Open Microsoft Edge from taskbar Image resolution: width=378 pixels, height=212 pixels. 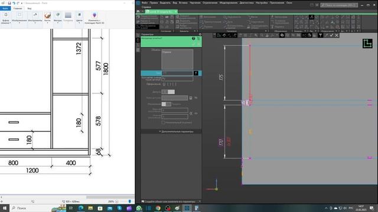pyautogui.click(x=81, y=208)
